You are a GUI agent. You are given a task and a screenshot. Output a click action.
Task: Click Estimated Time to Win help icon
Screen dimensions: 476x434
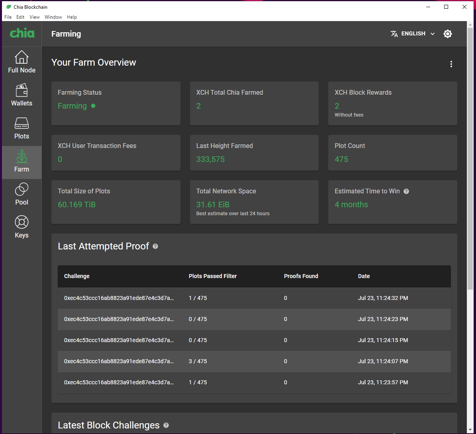click(406, 191)
